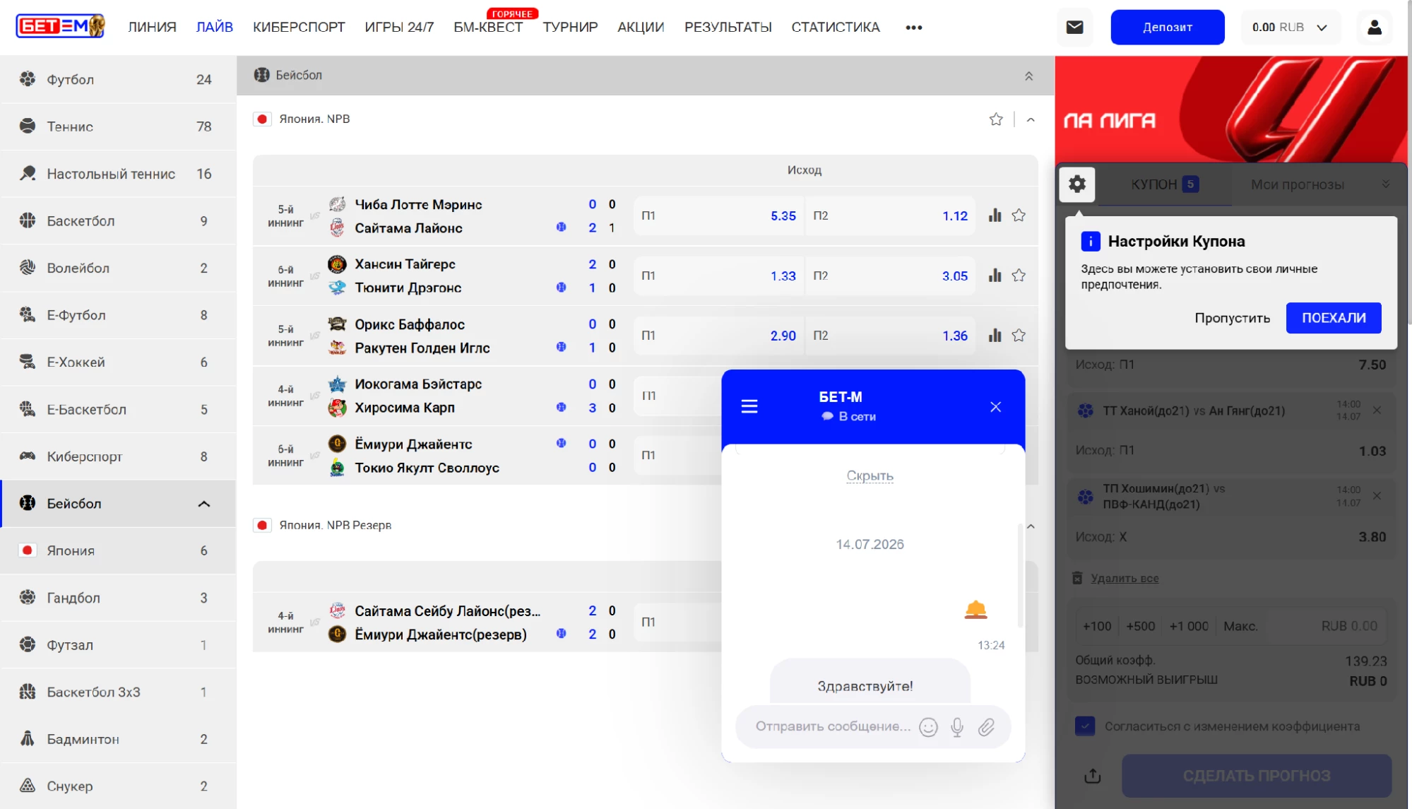Open the КИБЕРСПОРТ menu item
The image size is (1412, 809).
299,27
